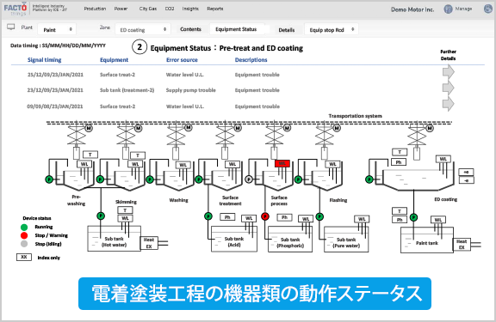The width and height of the screenshot is (496, 322).
Task: Open the Equipment Status contents selector
Action: click(x=239, y=29)
